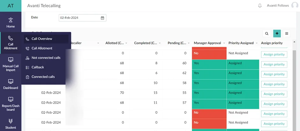Click allotted value 70
The height and width of the screenshot is (131, 300).
[x=122, y=93]
